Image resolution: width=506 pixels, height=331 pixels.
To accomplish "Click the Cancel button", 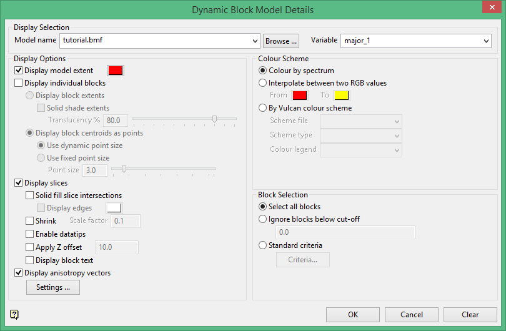I will (x=412, y=315).
